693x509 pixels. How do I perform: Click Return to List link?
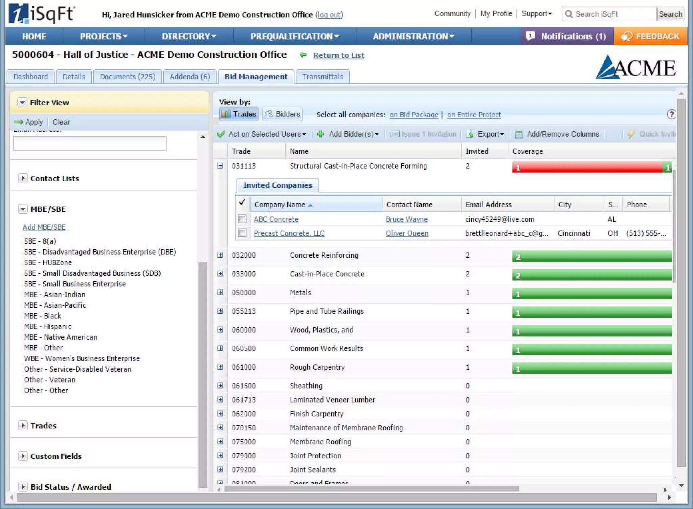click(339, 55)
